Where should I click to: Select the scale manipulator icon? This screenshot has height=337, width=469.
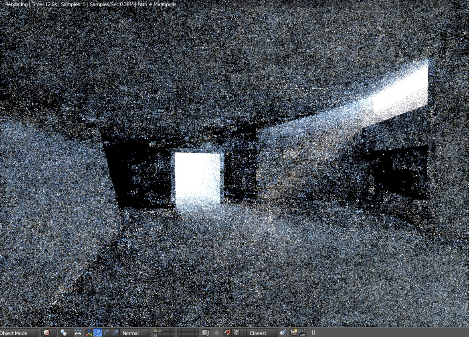click(x=115, y=333)
